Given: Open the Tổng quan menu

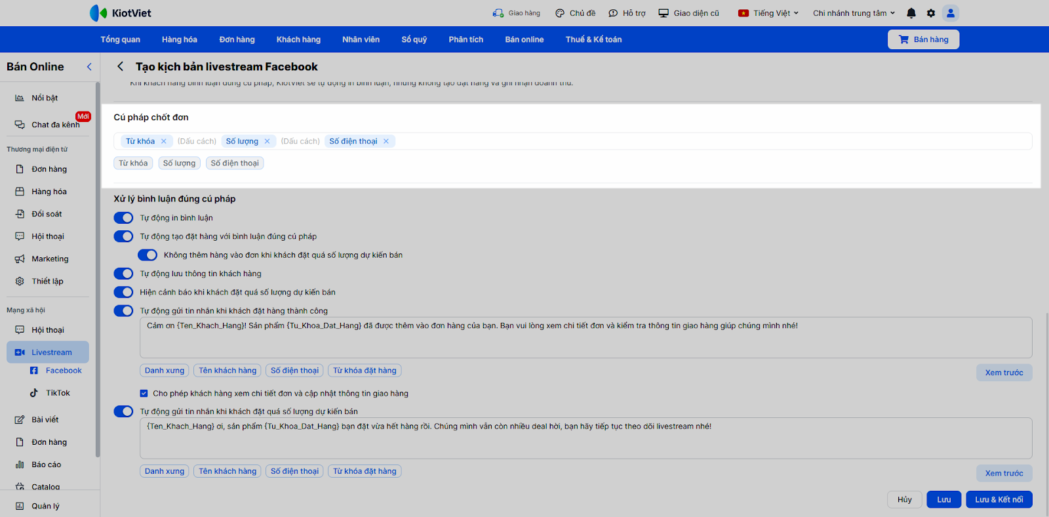Looking at the screenshot, I should point(121,39).
